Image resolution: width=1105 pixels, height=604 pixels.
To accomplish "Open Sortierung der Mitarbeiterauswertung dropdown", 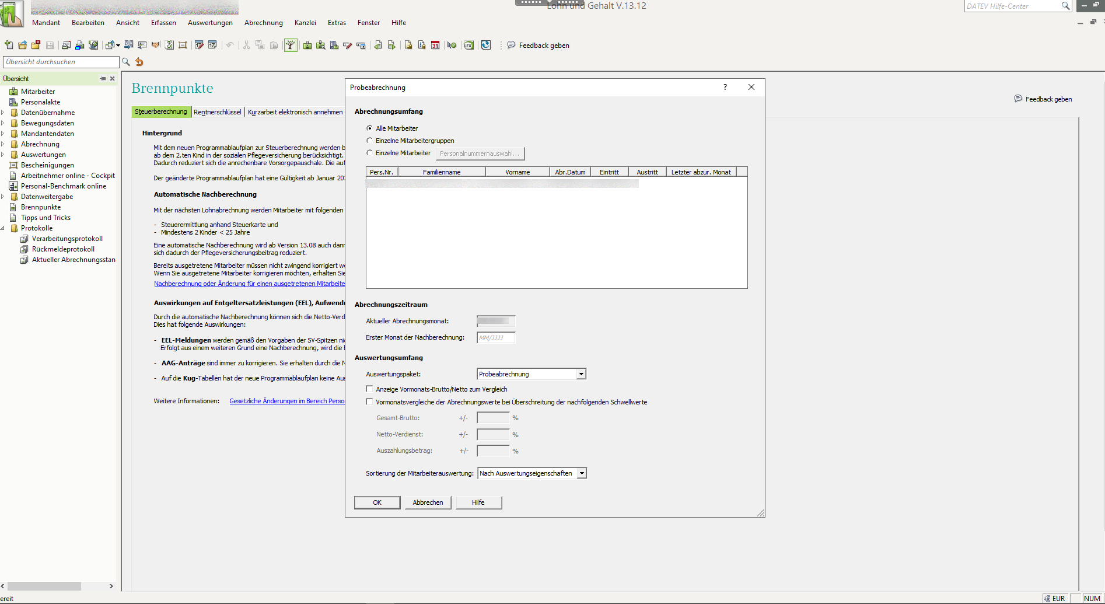I will pyautogui.click(x=582, y=473).
